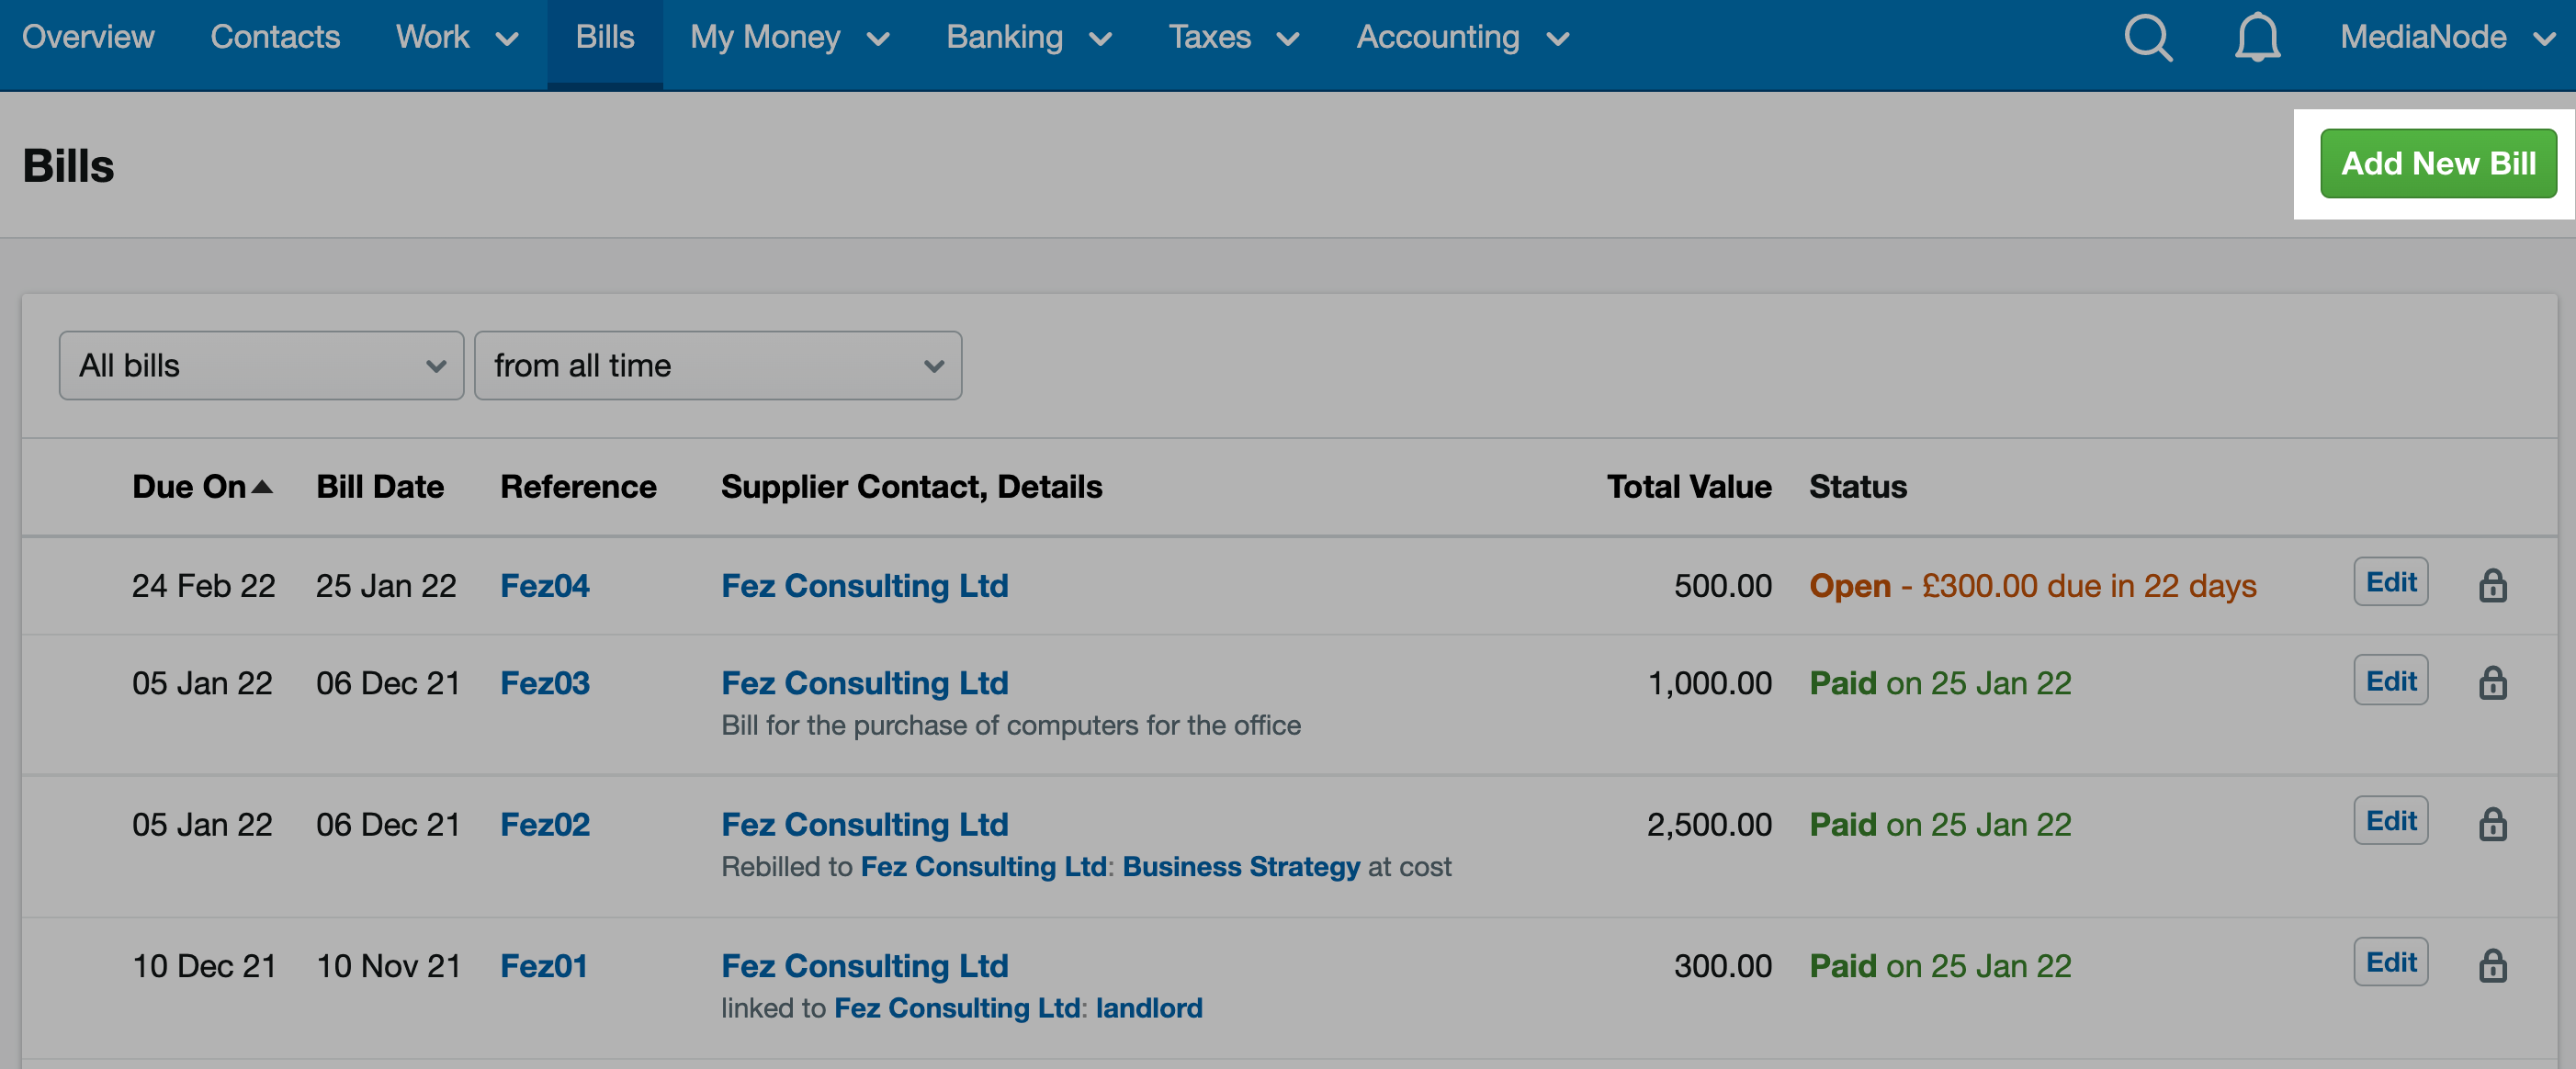Open the landlord project link
Screen dimensions: 2576x1069
click(x=1149, y=1008)
